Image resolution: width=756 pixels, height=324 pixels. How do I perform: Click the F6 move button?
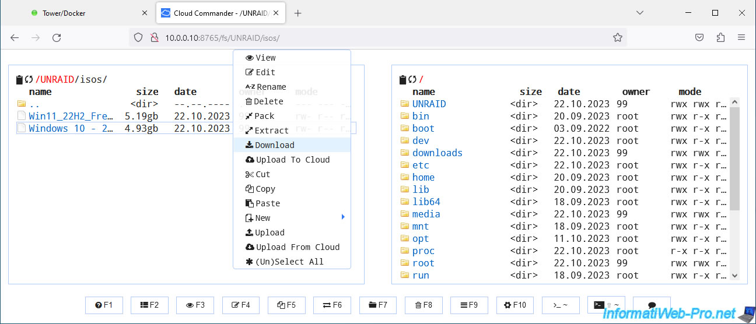[x=332, y=305]
